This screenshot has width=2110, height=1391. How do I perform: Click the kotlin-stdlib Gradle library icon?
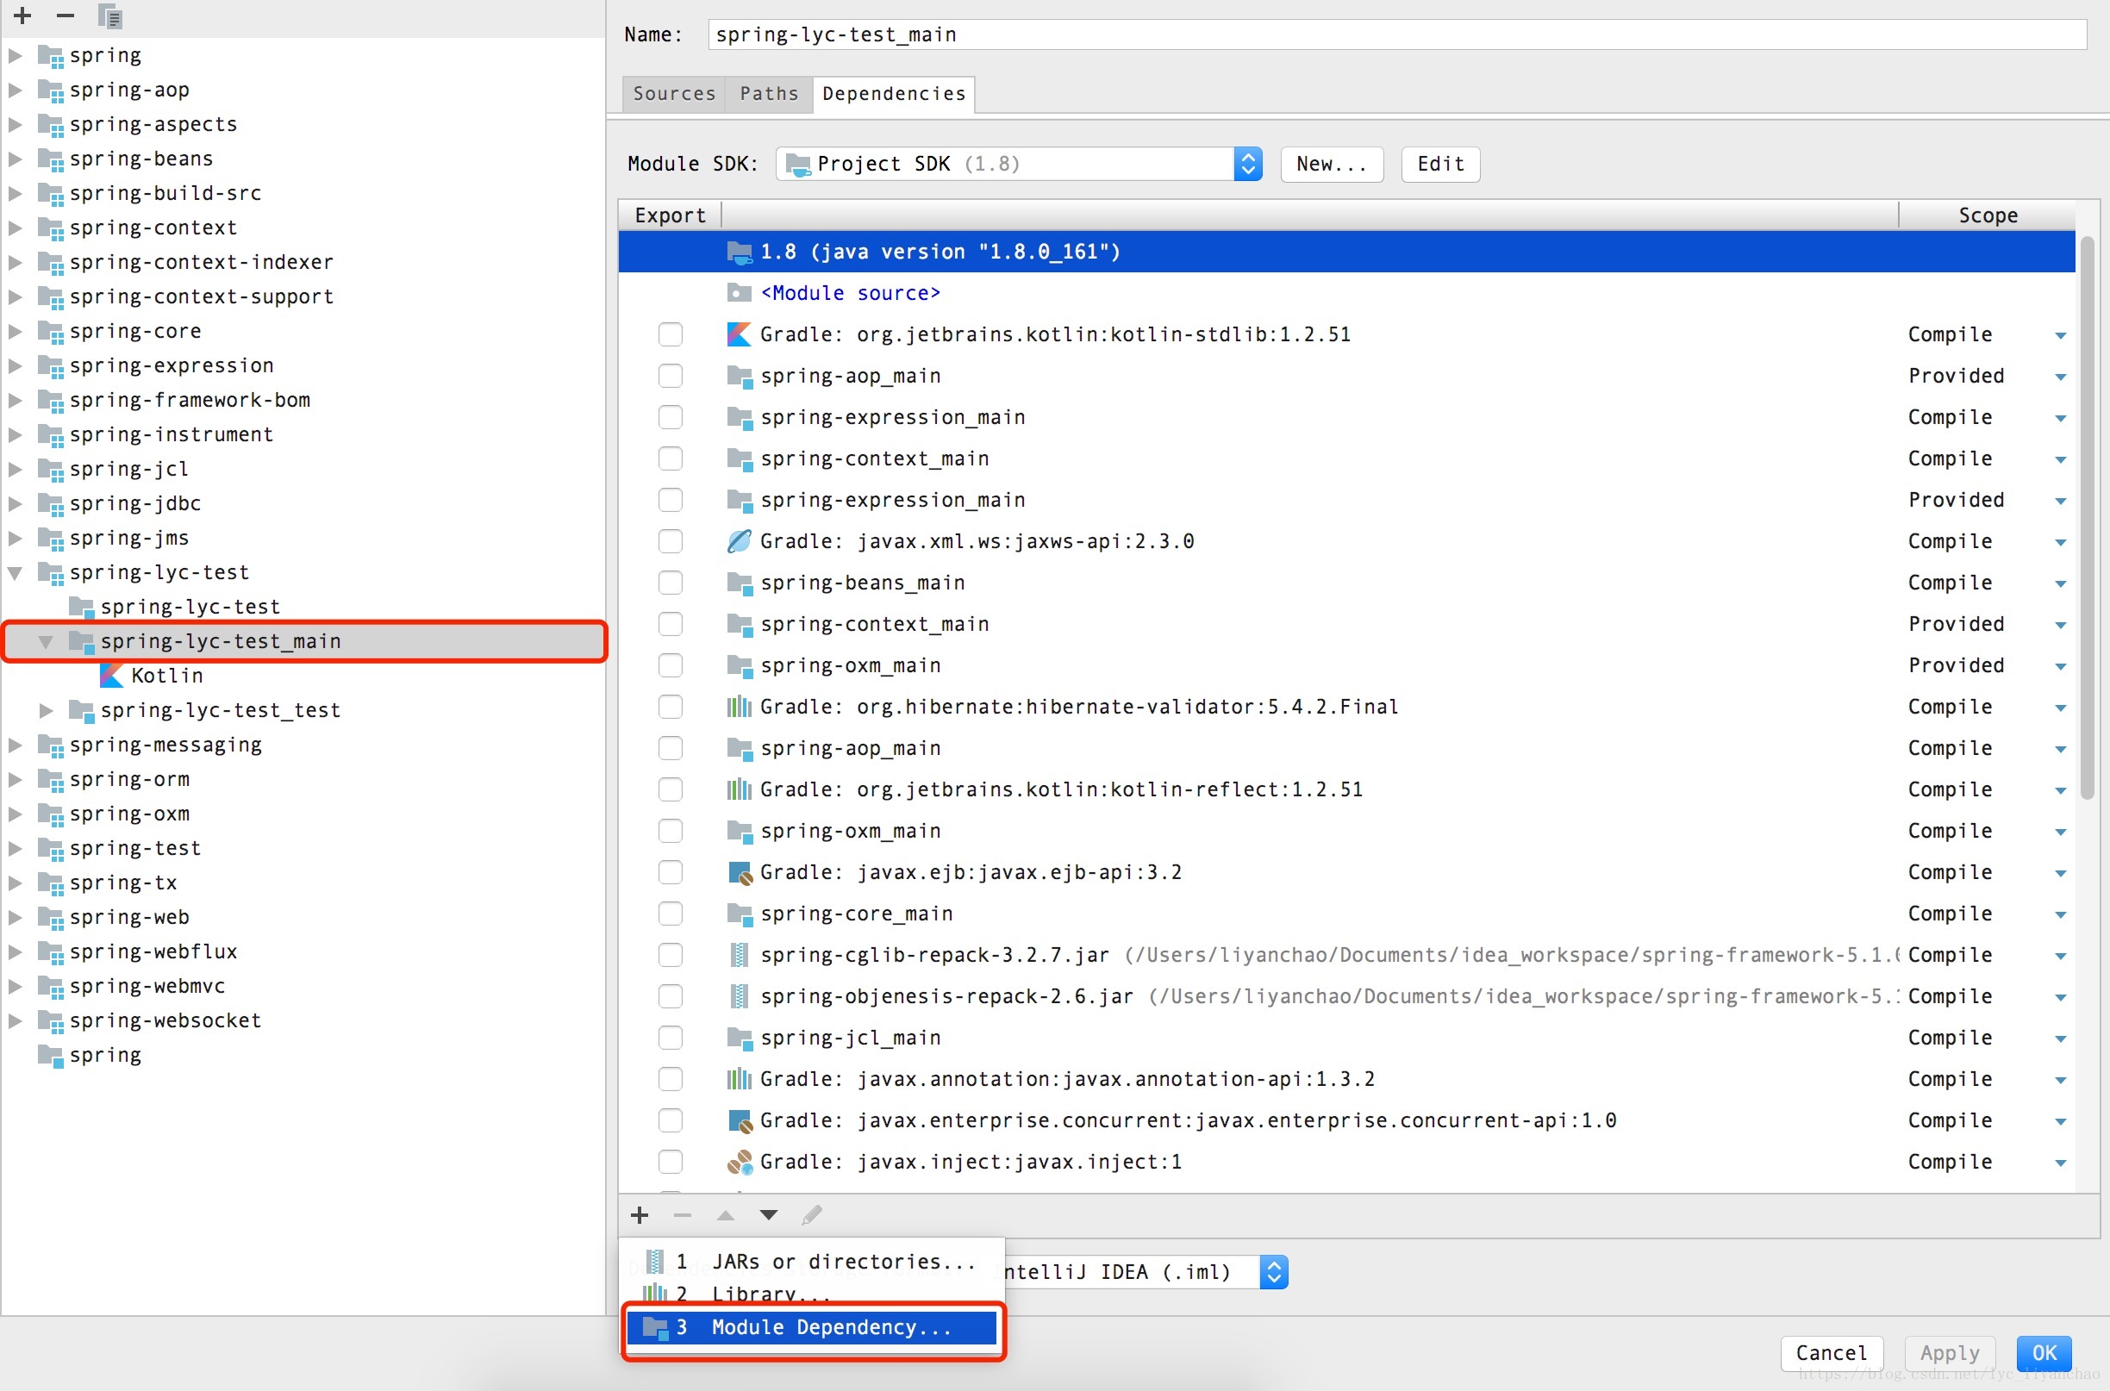740,334
